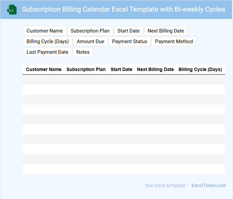Select the Billing Cycle (Days) tag

tap(47, 41)
